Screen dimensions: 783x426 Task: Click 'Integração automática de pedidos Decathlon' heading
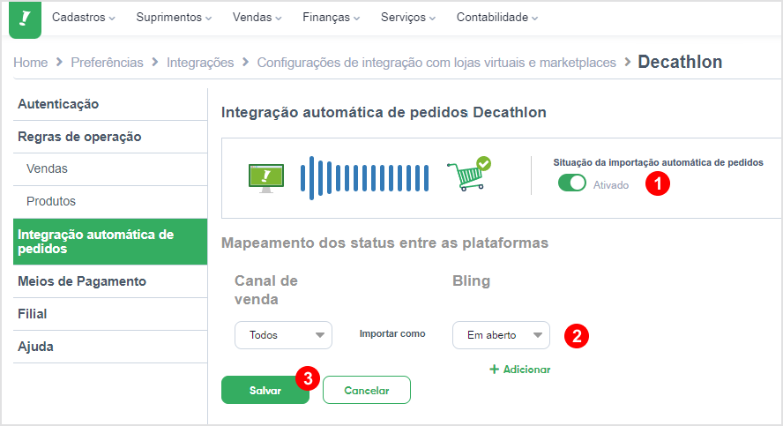click(384, 112)
